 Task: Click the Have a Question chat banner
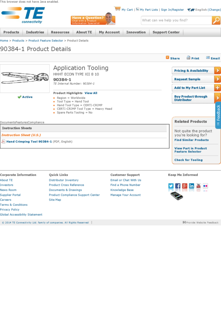pyautogui.click(x=93, y=19)
